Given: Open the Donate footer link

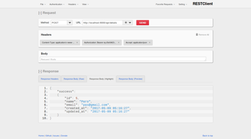Looking at the screenshot, I should pyautogui.click(x=64, y=136).
